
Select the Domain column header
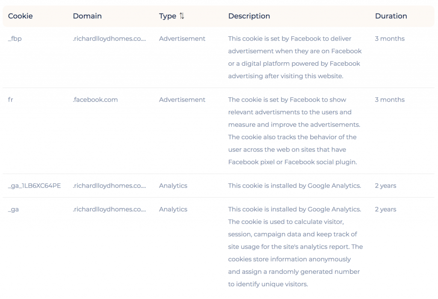click(87, 16)
